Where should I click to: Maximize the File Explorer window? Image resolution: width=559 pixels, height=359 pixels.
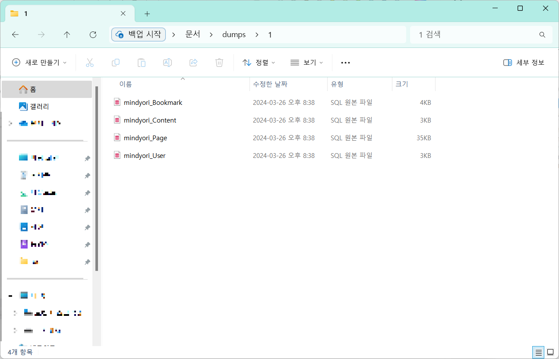(520, 8)
